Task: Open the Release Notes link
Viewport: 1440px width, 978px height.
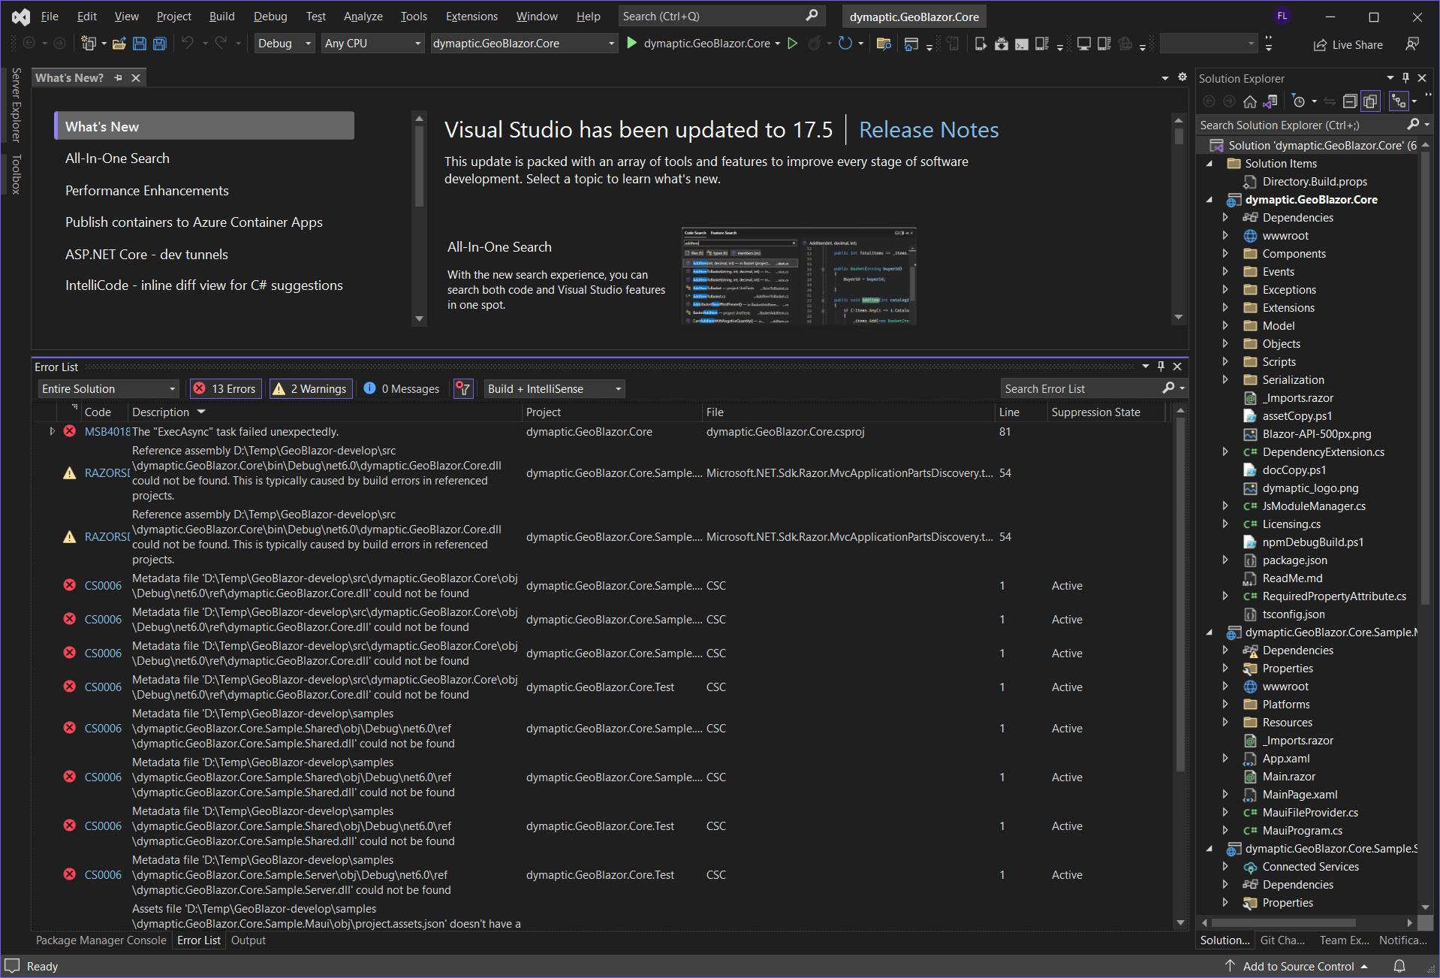Action: coord(929,129)
